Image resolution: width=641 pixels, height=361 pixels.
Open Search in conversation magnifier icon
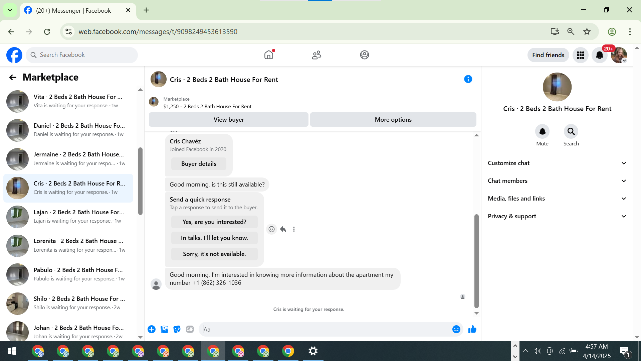[x=571, y=132]
